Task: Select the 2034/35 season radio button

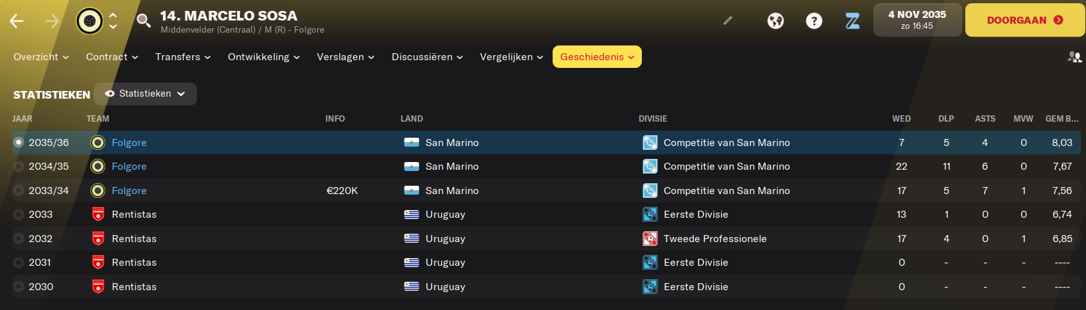Action: tap(19, 167)
